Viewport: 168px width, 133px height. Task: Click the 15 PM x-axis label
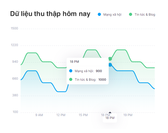click(x=83, y=115)
